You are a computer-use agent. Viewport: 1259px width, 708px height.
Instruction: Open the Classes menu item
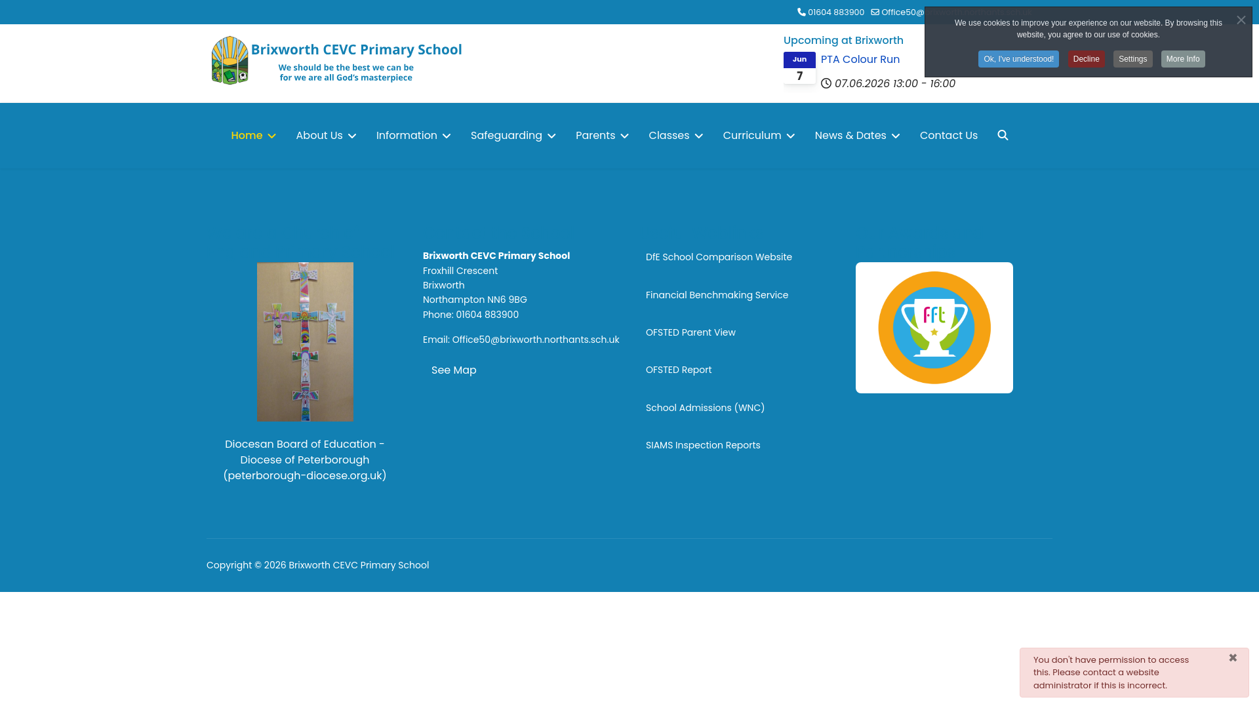pyautogui.click(x=669, y=135)
